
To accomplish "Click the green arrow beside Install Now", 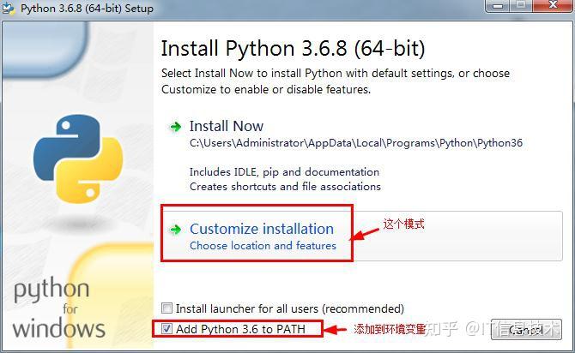I will [176, 127].
